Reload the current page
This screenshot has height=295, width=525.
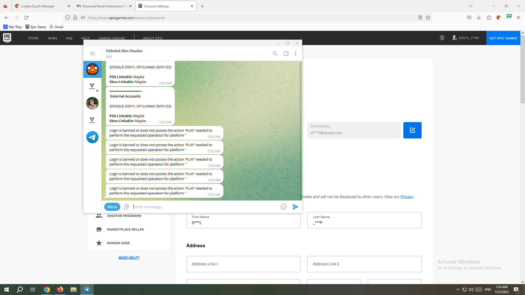pyautogui.click(x=26, y=18)
